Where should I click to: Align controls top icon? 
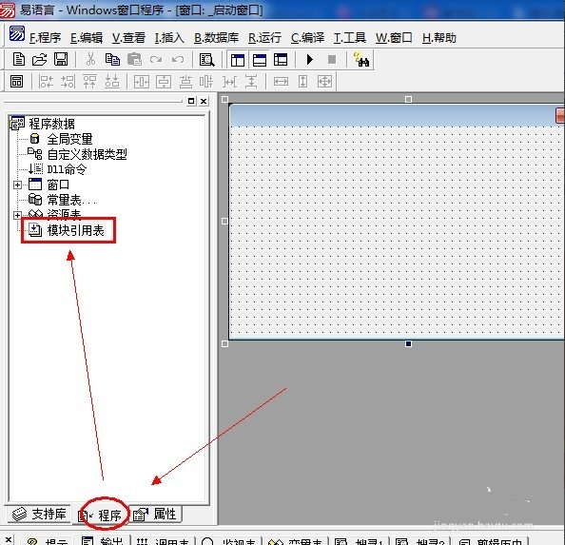[89, 82]
